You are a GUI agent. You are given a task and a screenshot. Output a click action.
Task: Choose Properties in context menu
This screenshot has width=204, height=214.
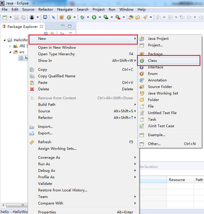(x=83, y=212)
